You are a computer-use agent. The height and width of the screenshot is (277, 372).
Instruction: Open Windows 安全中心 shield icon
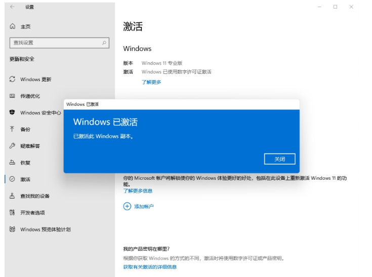13,112
